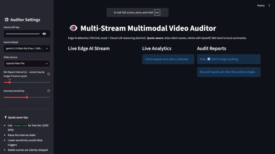This screenshot has height=154, width=275.
Task: Open the Gemini Model dropdown
Action: [x=27, y=49]
